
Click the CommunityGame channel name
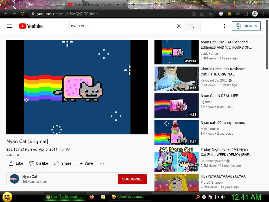[213, 161]
